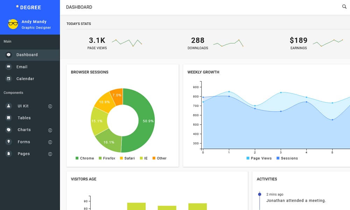
Task: Click the Charts pie icon
Action: 8,129
